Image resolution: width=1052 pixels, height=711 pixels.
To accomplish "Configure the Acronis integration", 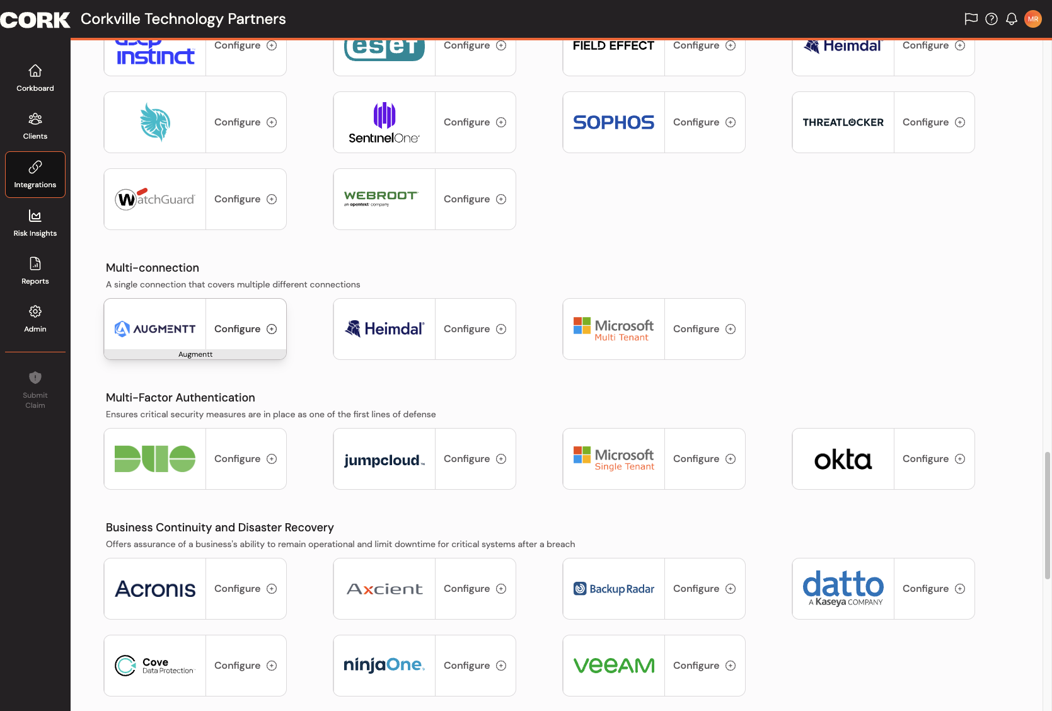I will [246, 589].
